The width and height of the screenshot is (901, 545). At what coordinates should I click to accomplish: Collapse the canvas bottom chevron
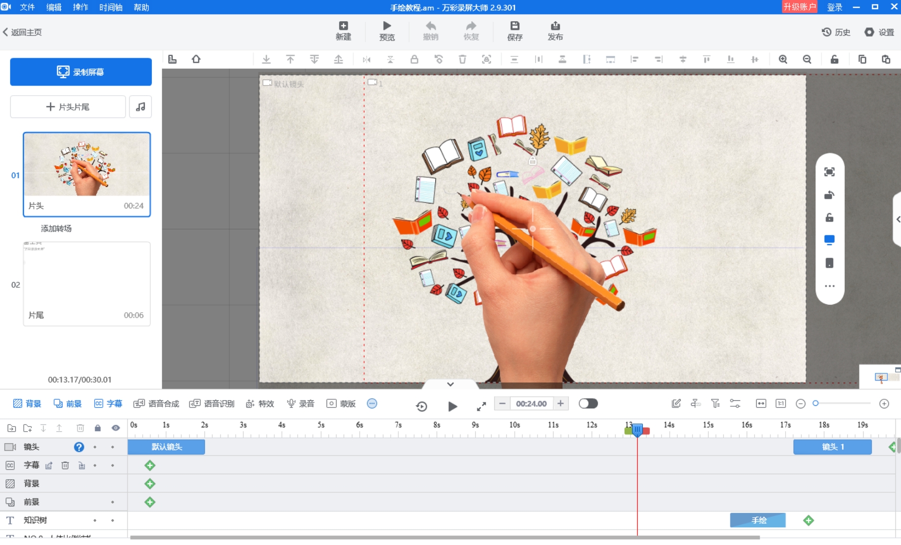tap(450, 384)
